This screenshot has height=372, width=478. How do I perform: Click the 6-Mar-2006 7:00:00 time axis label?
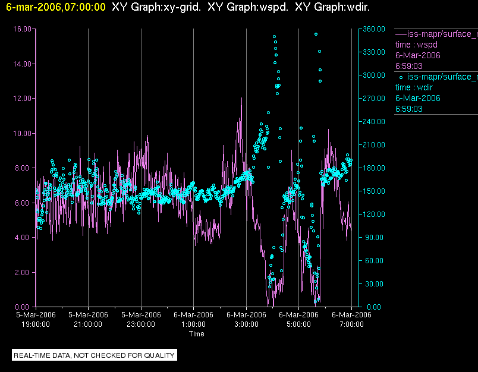click(351, 319)
